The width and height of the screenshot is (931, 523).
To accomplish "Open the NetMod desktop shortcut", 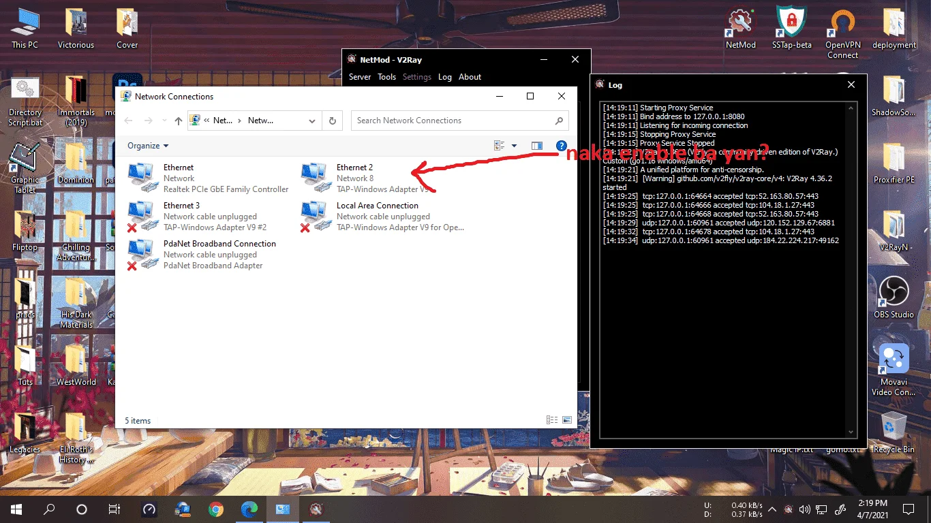I will [x=740, y=29].
